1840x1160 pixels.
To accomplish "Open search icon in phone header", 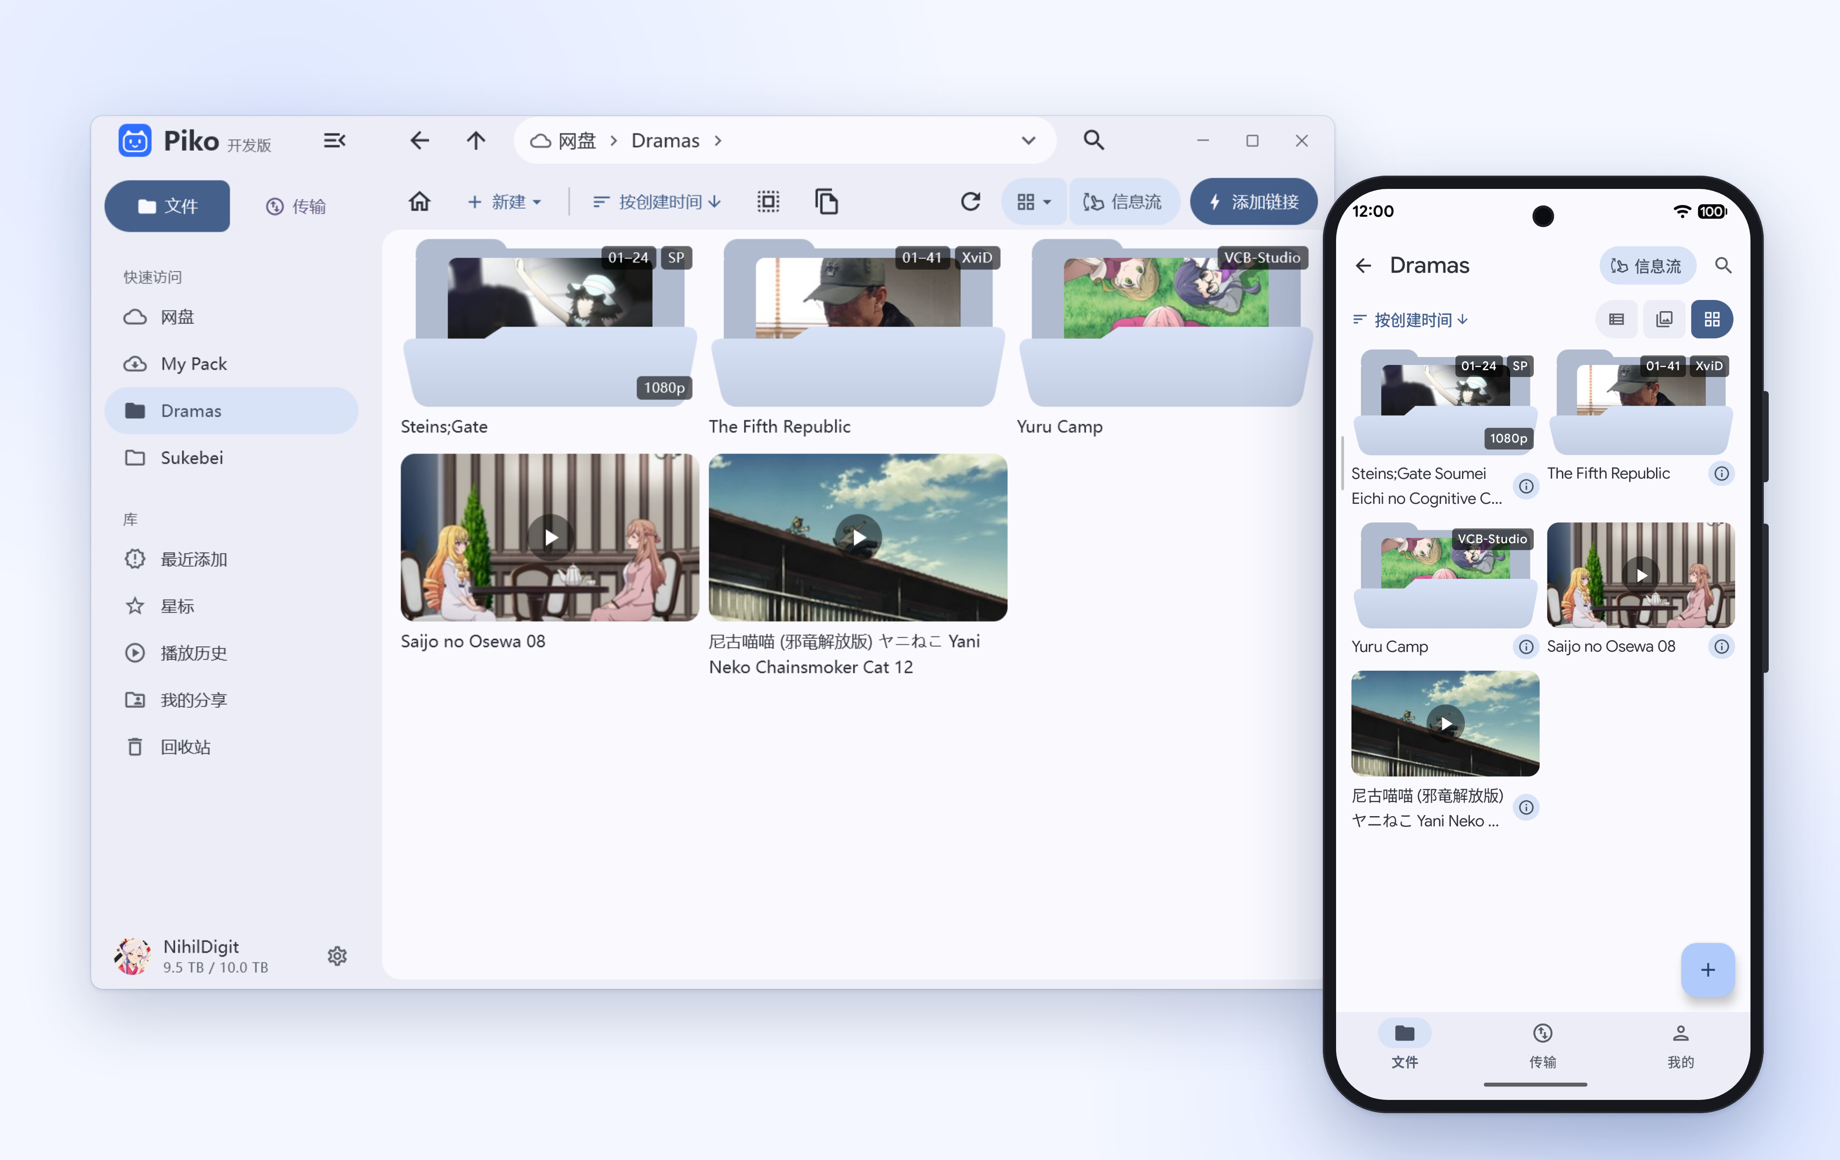I will pos(1723,265).
